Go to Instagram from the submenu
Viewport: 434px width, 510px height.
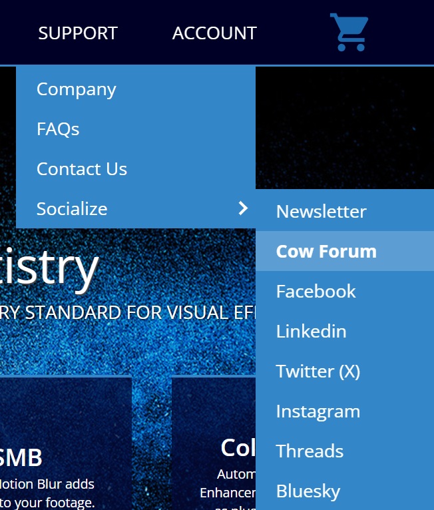coord(318,411)
